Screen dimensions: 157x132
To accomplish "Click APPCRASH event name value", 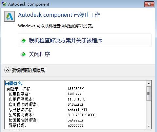I will point(76,89).
